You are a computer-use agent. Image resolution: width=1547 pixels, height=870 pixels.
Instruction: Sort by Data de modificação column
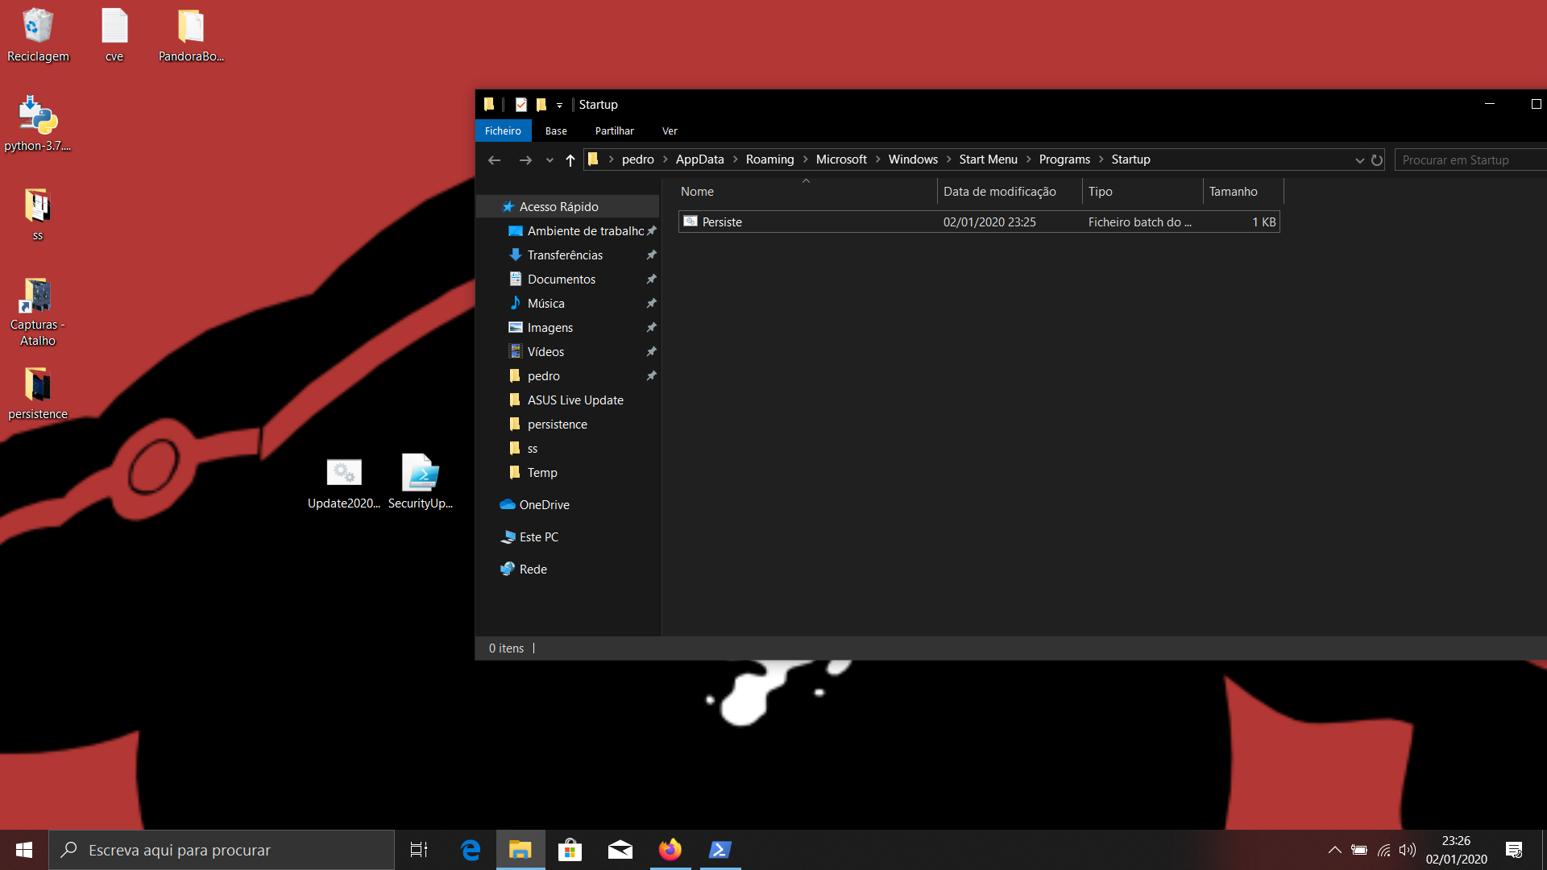tap(999, 192)
